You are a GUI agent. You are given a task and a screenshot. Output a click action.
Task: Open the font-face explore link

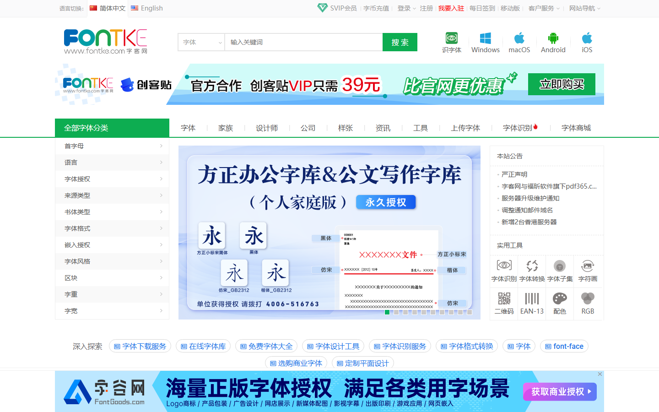point(564,346)
